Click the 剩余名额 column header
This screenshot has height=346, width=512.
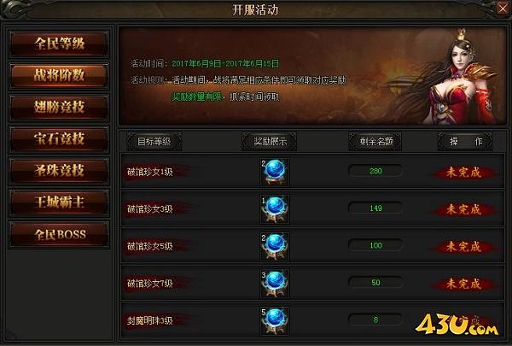point(375,142)
